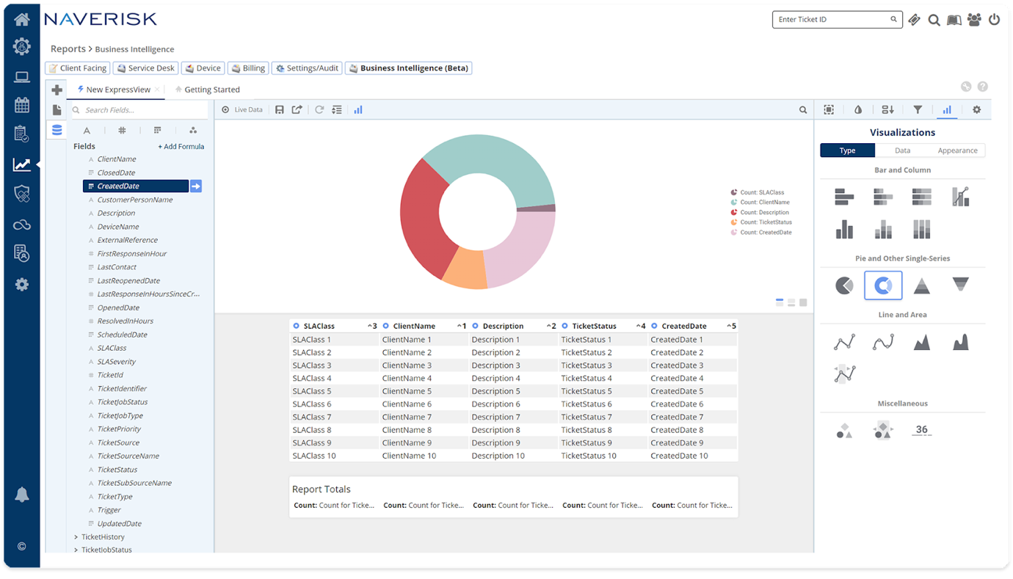This screenshot has height=579, width=1013.
Task: Export the report using the share icon
Action: coord(297,109)
